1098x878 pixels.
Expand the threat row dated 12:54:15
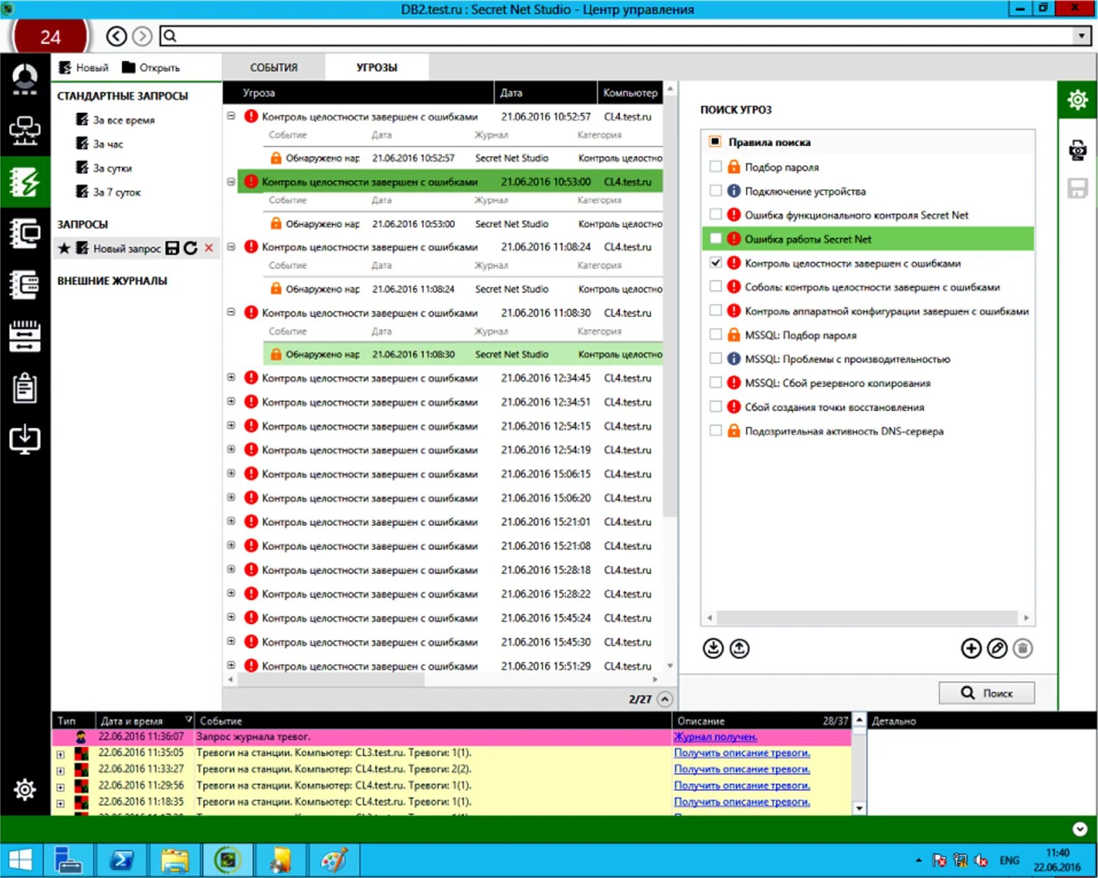pos(231,426)
